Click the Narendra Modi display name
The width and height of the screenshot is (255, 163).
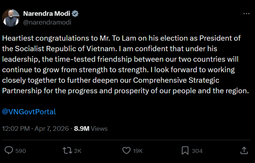tap(46, 14)
